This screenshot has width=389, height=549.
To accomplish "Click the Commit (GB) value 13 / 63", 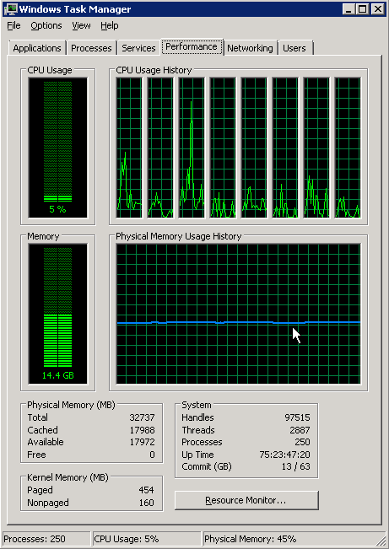I will [x=296, y=466].
